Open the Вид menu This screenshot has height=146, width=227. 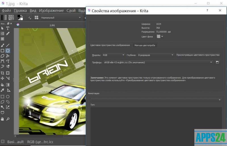coord(33,10)
